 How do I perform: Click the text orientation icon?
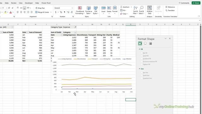tap(28, 8)
